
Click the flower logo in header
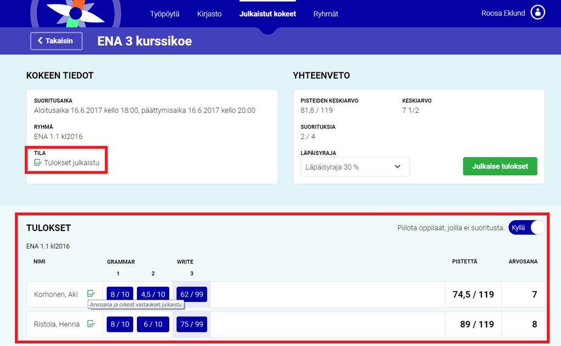coord(76,14)
